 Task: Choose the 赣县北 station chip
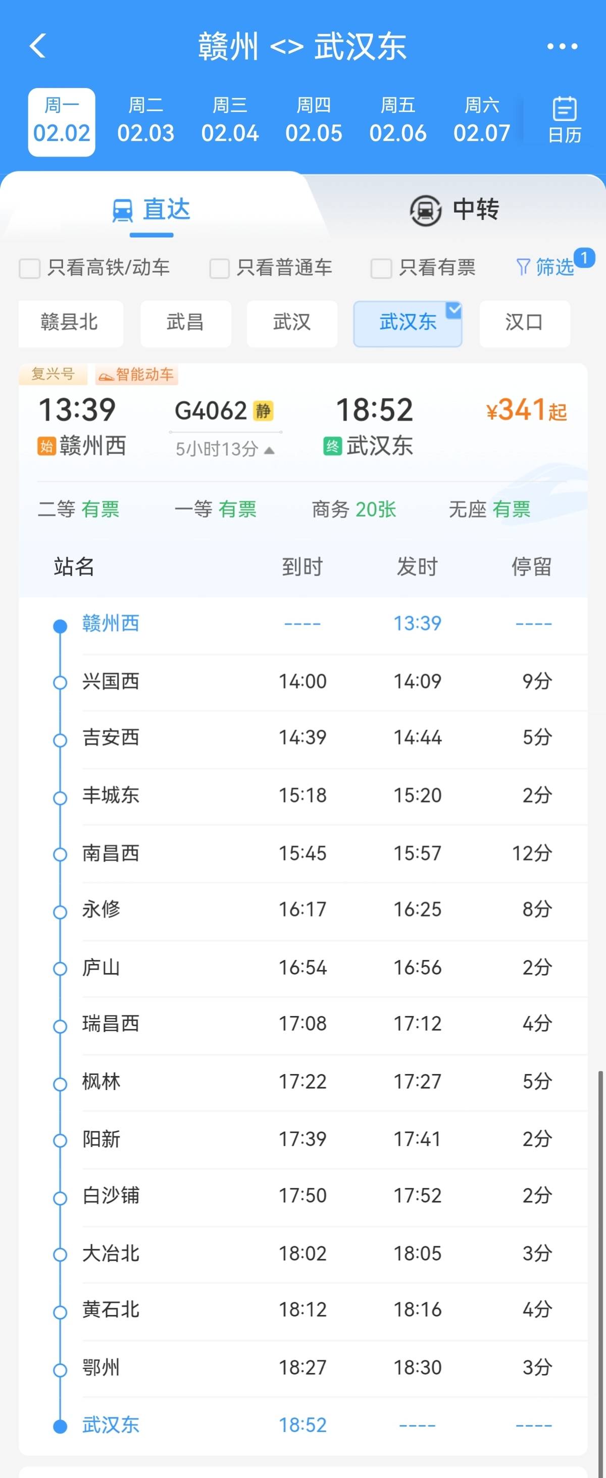click(70, 323)
